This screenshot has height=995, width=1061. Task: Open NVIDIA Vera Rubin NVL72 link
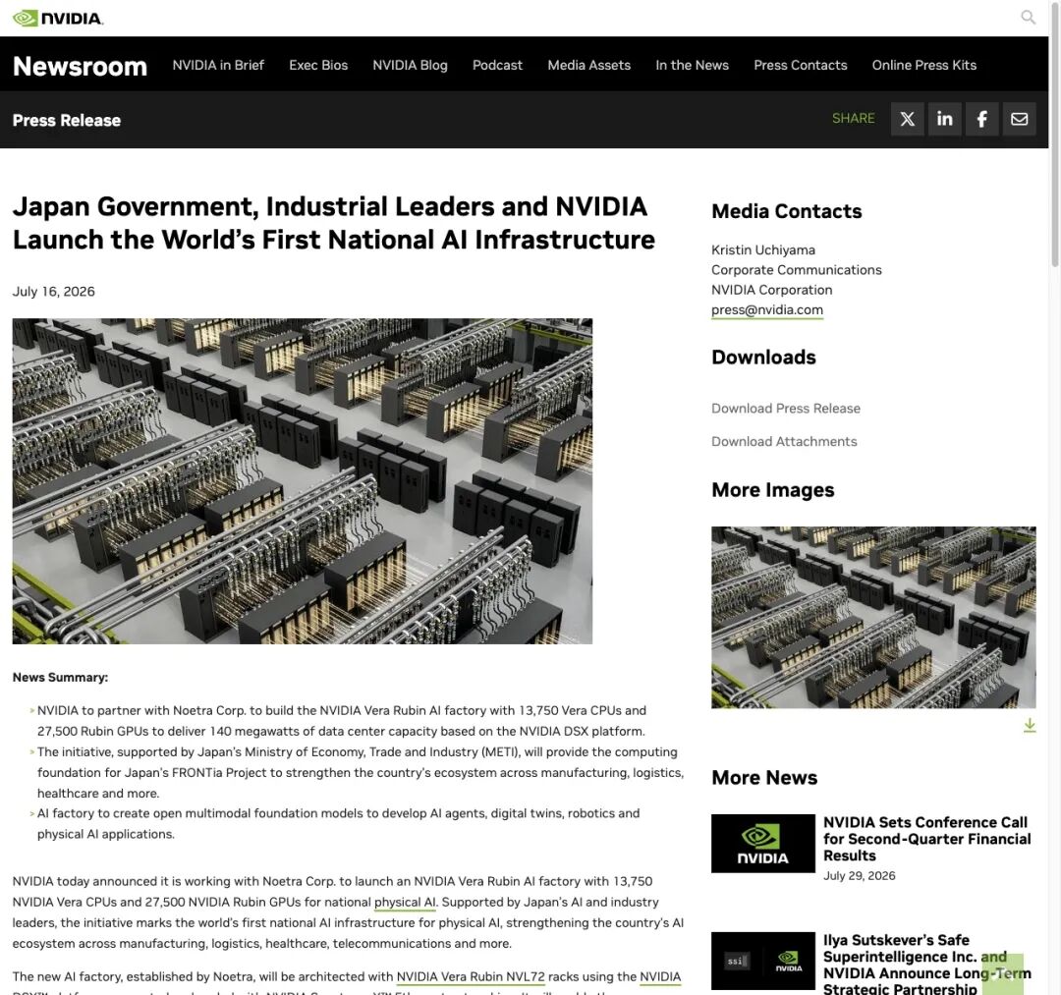pyautogui.click(x=471, y=976)
